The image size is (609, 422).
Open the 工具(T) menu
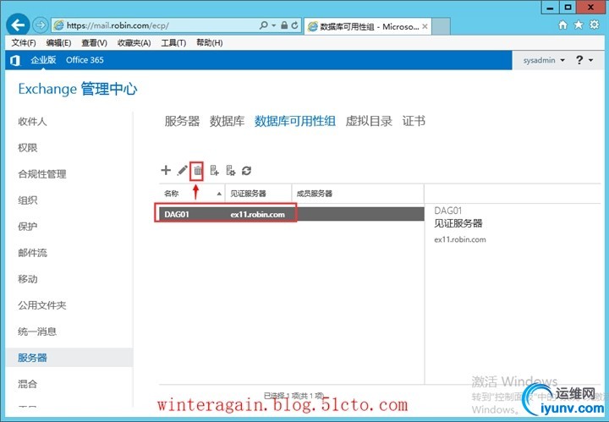[173, 42]
